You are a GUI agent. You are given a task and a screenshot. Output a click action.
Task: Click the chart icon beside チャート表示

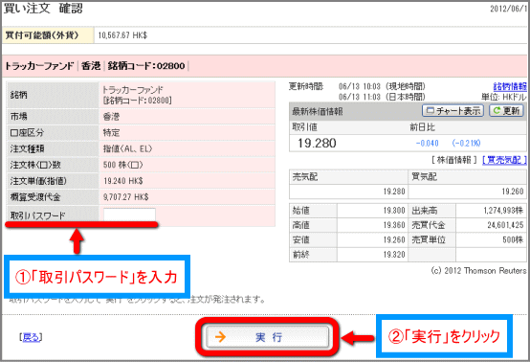click(x=430, y=111)
